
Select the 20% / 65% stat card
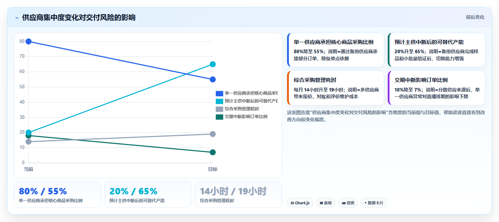pyautogui.click(x=148, y=195)
